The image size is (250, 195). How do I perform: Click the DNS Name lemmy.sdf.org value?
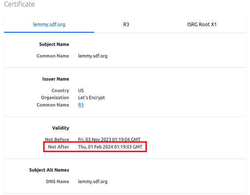93,181
